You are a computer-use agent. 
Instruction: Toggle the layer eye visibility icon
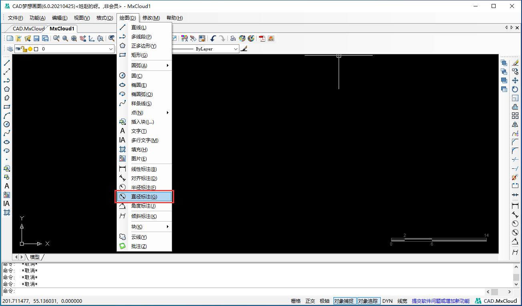(18, 49)
